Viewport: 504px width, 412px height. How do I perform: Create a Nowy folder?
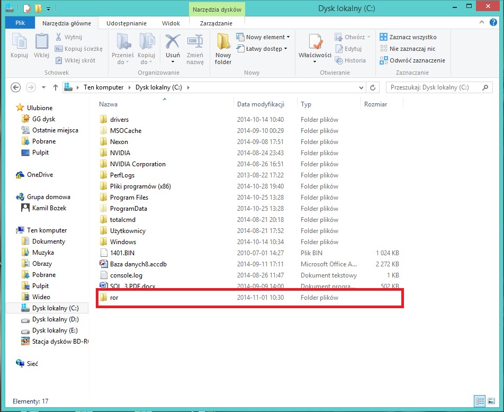(223, 48)
